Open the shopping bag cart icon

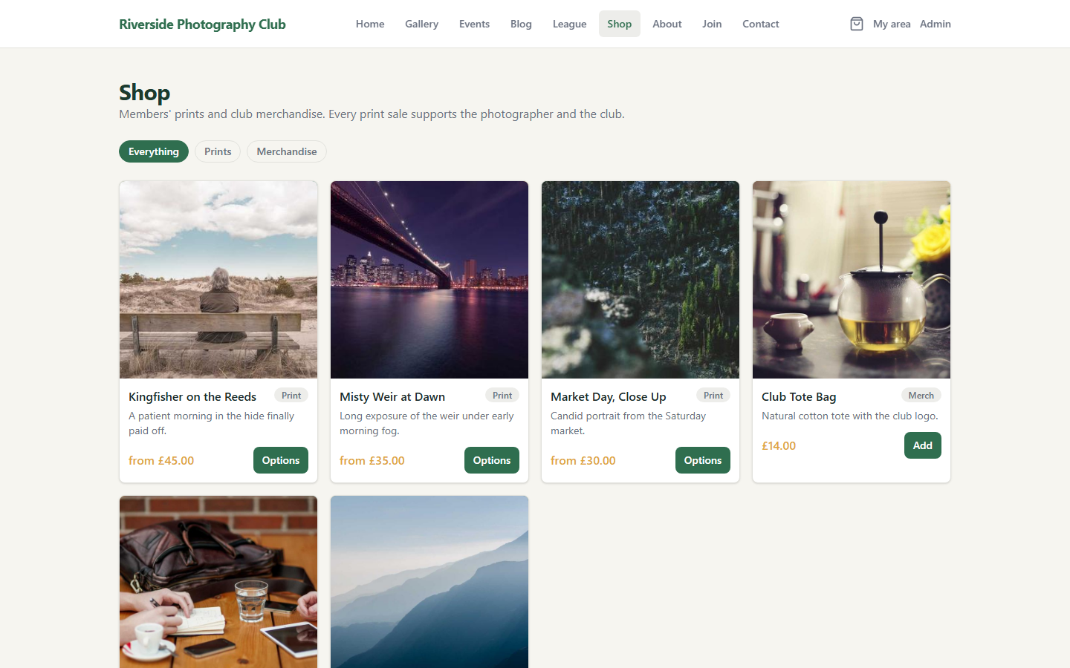point(857,24)
